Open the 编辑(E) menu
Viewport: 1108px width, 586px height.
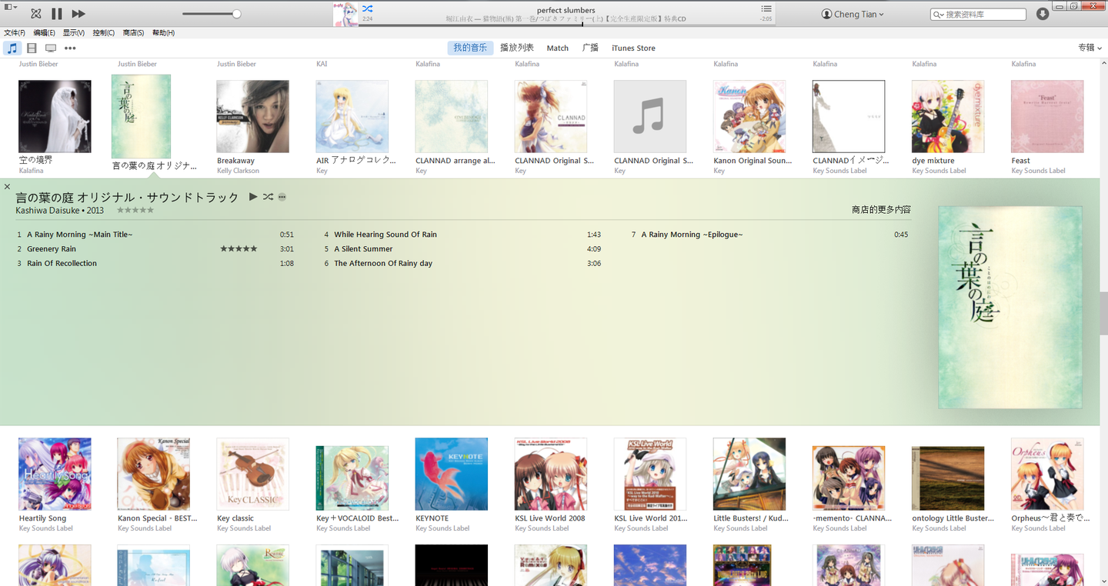[44, 33]
